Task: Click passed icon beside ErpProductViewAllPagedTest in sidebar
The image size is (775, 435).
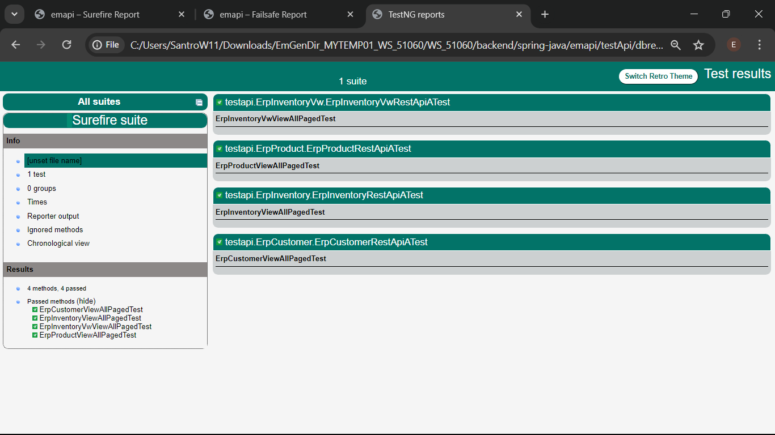Action: (35, 335)
